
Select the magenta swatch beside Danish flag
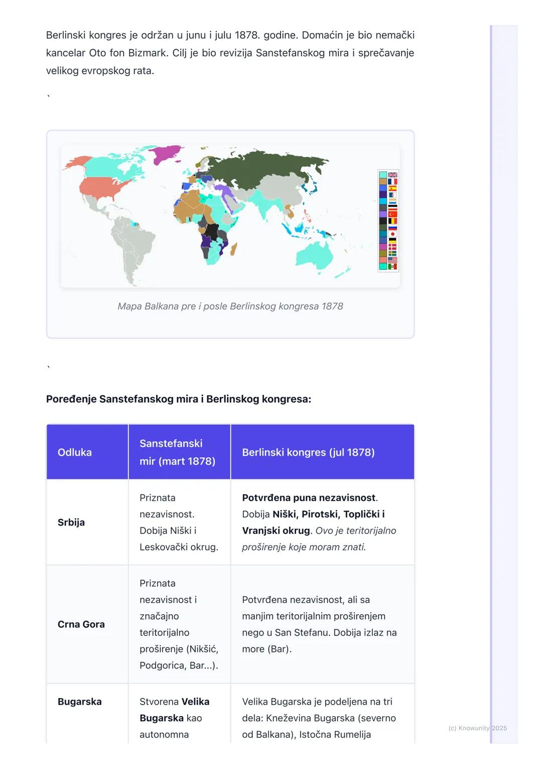383,247
